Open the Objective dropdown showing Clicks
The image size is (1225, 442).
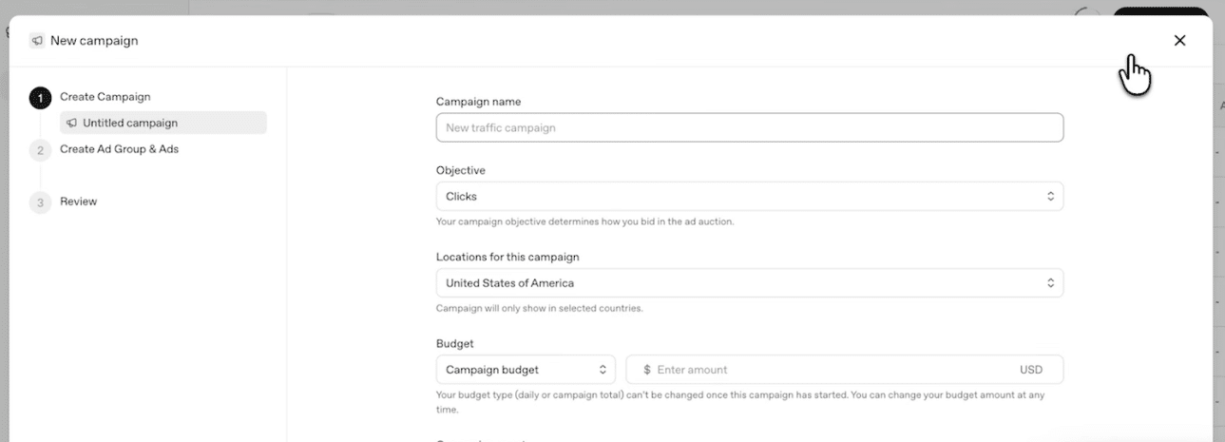pos(749,196)
